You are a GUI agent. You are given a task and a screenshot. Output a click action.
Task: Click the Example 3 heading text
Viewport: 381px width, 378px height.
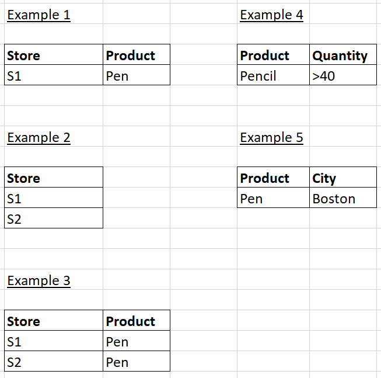point(39,280)
